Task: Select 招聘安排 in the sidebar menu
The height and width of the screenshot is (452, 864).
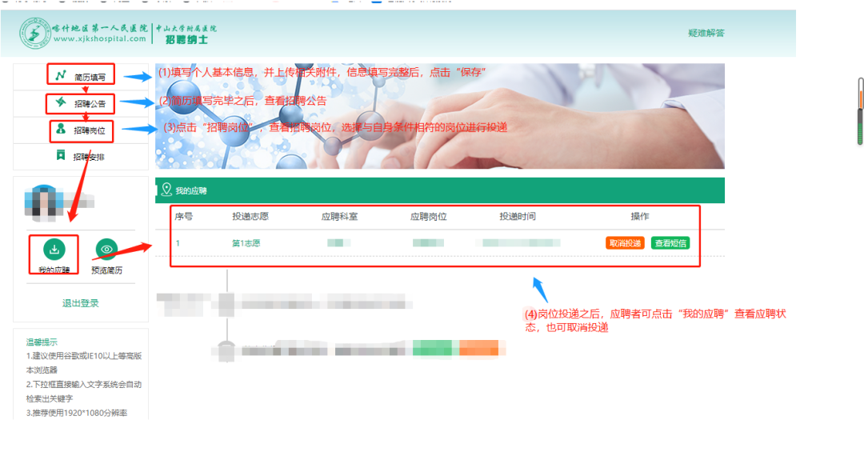Action: (x=89, y=157)
